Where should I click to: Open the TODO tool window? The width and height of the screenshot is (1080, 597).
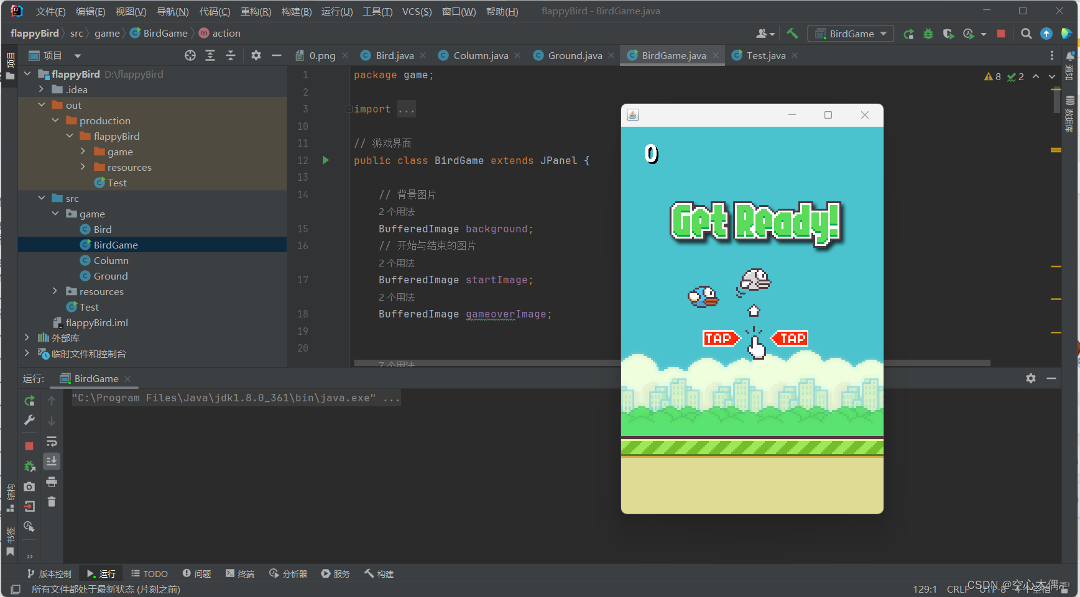coord(149,574)
